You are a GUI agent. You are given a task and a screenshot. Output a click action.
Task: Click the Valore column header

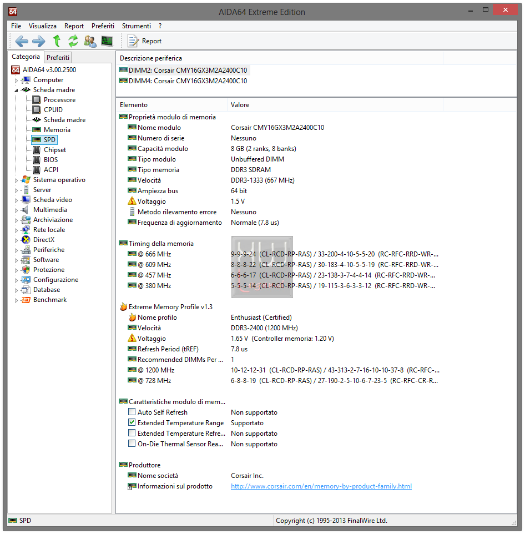pyautogui.click(x=335, y=105)
